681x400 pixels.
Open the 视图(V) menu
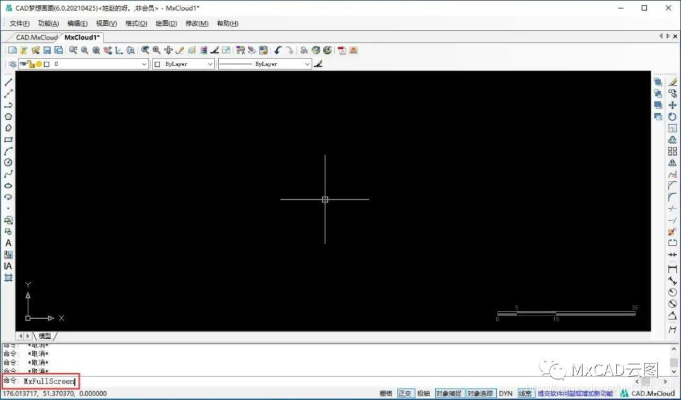pyautogui.click(x=107, y=23)
